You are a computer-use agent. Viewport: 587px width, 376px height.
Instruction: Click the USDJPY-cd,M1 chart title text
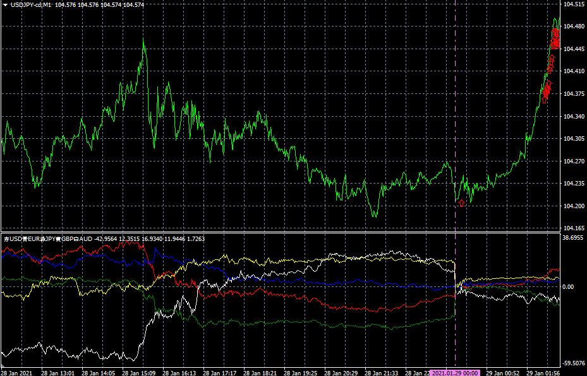click(31, 5)
